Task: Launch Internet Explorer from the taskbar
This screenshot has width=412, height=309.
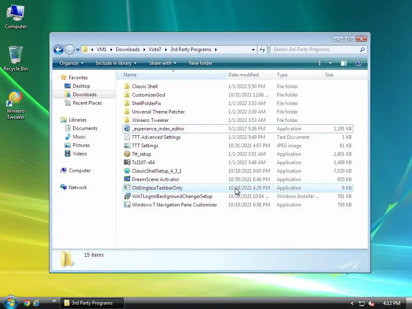Action: click(x=36, y=303)
